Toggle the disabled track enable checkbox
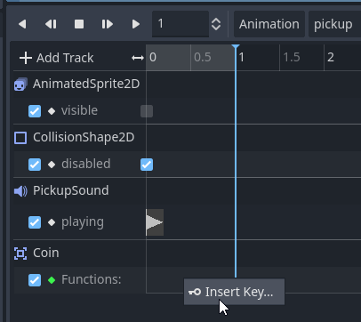The height and width of the screenshot is (322, 361). point(35,165)
